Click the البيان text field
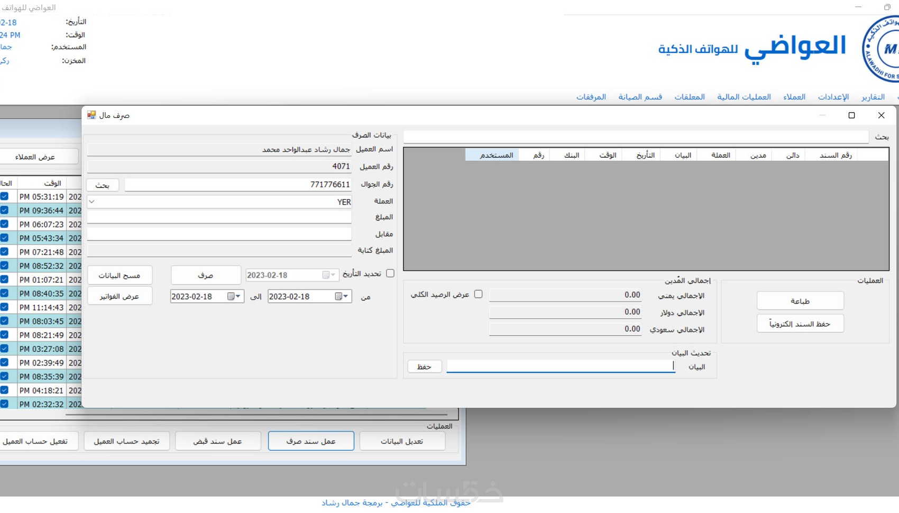This screenshot has height=513, width=899. tap(561, 367)
